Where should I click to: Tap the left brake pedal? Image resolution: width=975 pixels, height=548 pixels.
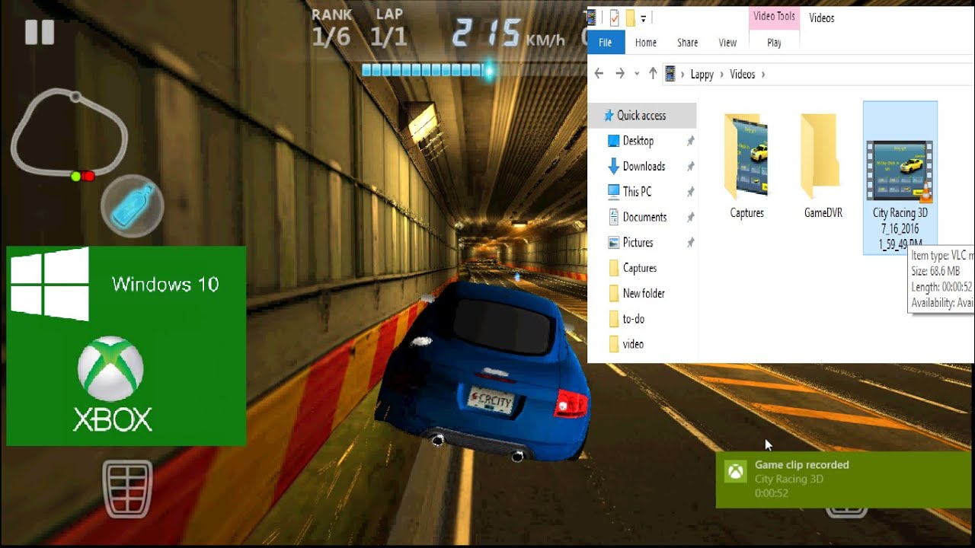[127, 488]
